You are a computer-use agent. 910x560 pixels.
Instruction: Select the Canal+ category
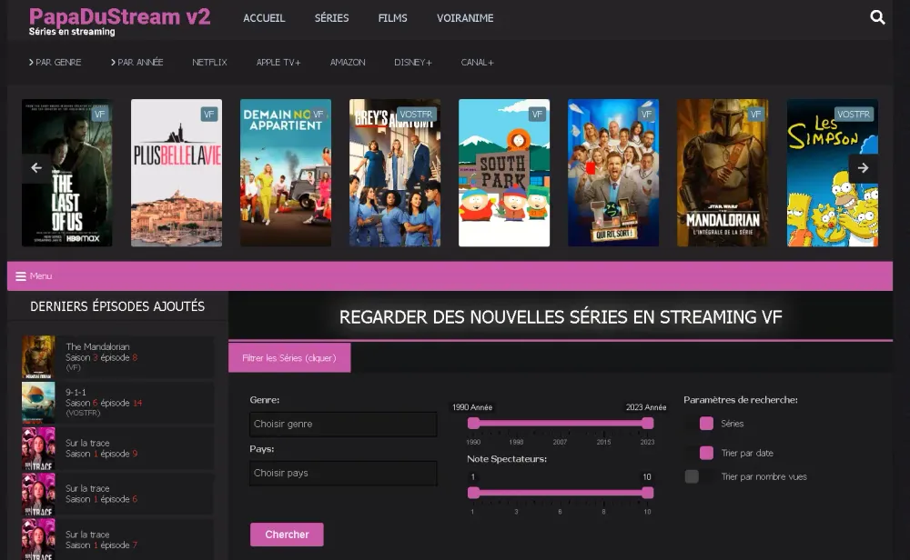[477, 62]
